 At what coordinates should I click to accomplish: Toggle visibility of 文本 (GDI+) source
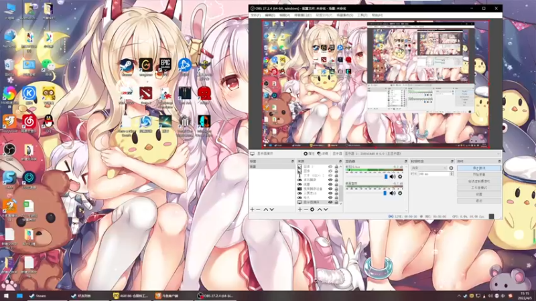(330, 175)
